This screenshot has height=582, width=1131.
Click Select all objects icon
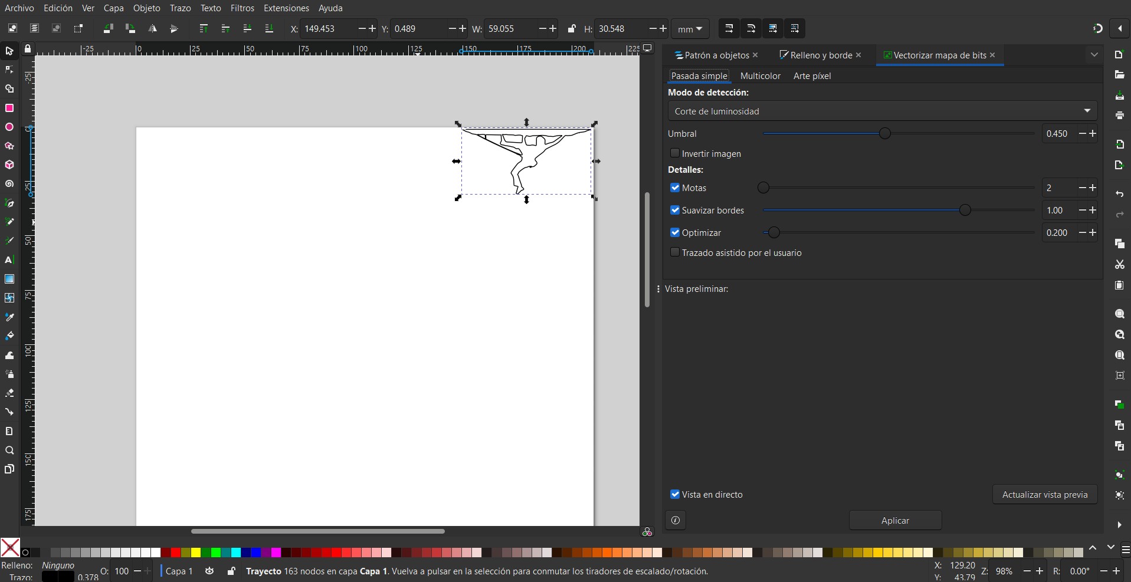click(x=12, y=28)
